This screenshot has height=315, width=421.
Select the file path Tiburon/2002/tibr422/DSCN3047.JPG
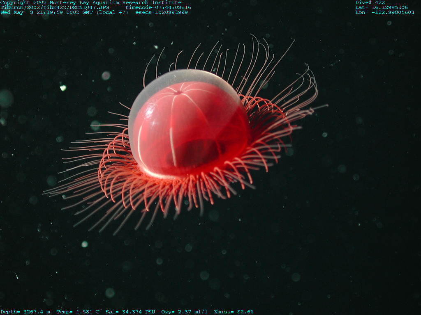(x=55, y=7)
